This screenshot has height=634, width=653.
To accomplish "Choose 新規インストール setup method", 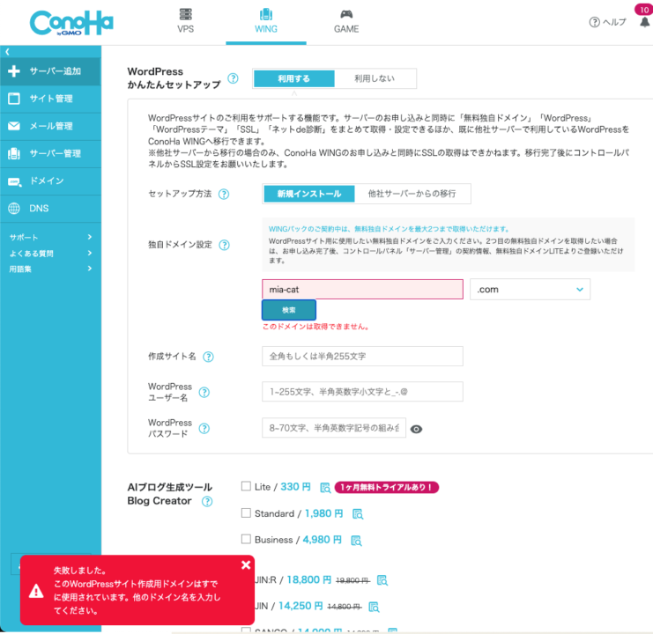I will 309,194.
